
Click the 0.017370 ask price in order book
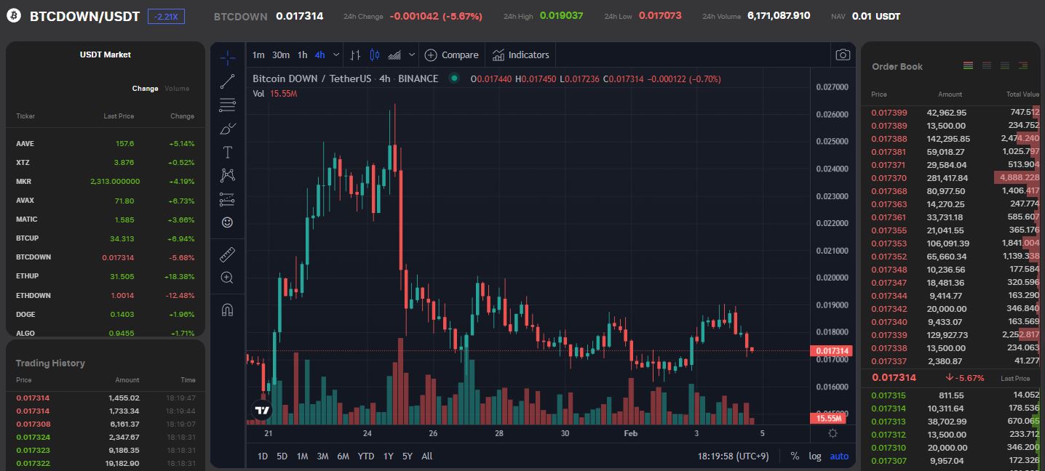click(x=889, y=178)
